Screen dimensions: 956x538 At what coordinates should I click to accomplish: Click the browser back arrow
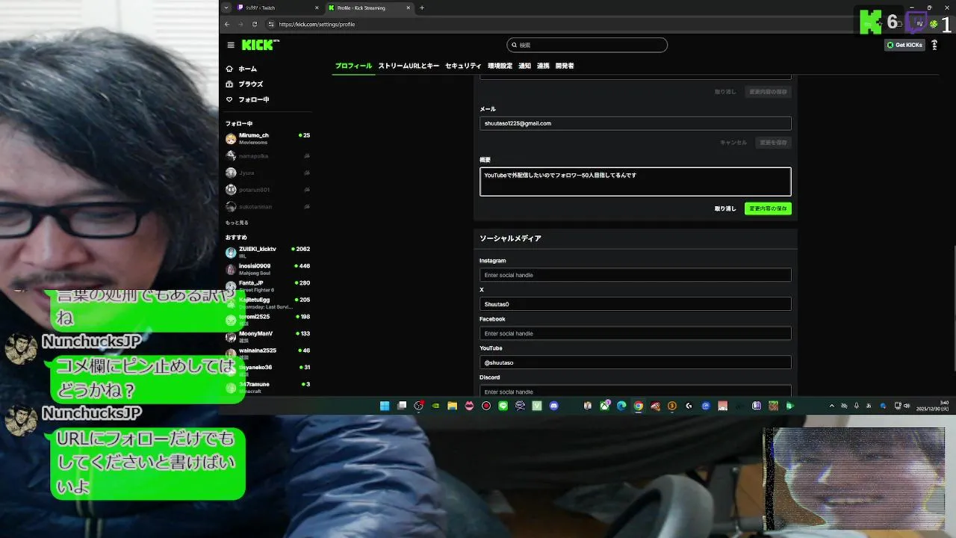227,24
